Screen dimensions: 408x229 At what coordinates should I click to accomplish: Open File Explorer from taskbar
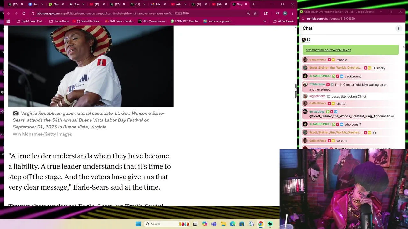[x=223, y=224]
